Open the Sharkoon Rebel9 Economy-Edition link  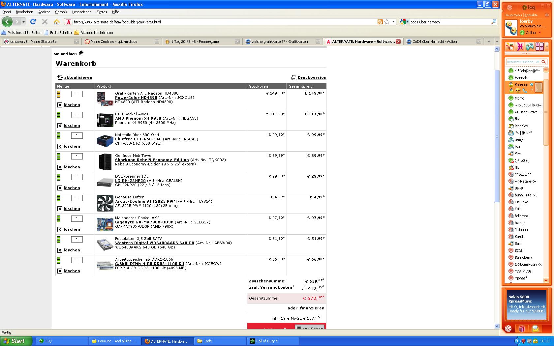pos(152,160)
